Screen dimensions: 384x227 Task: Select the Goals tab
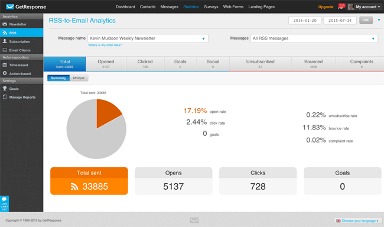tap(180, 64)
